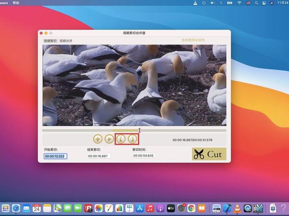Open Mail from the Dock
289x216 pixels.
click(26, 208)
